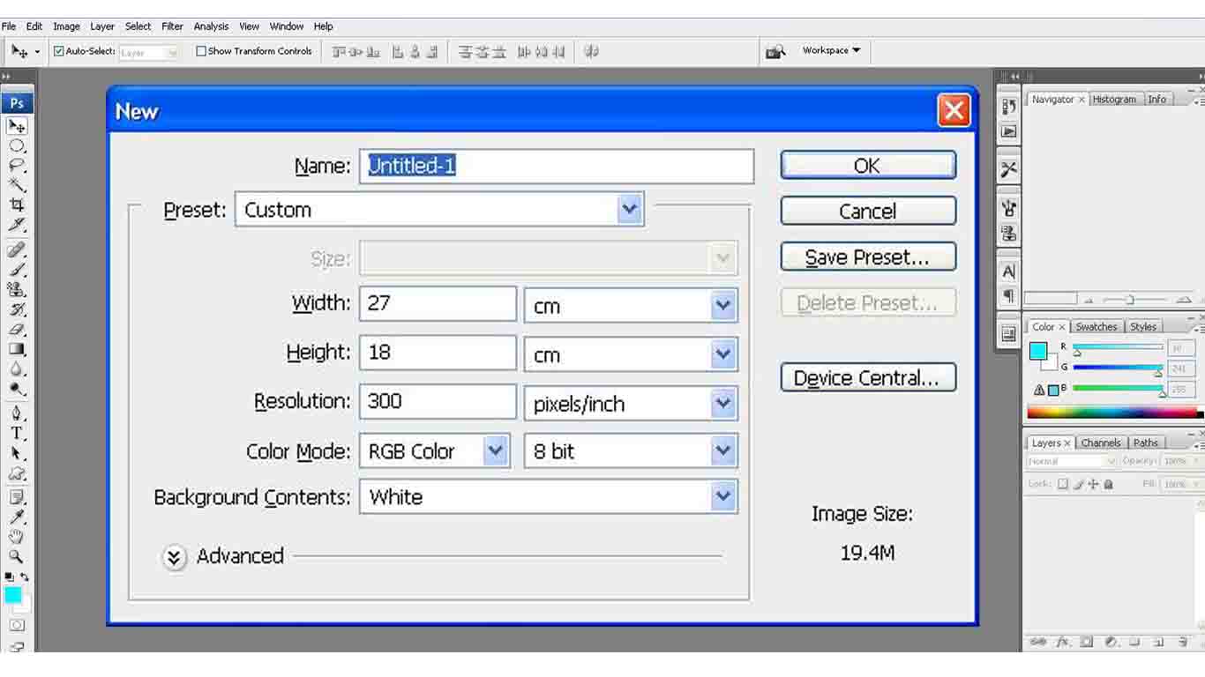Select the Blur tool
Screen dimensions: 1205x677
tap(17, 368)
